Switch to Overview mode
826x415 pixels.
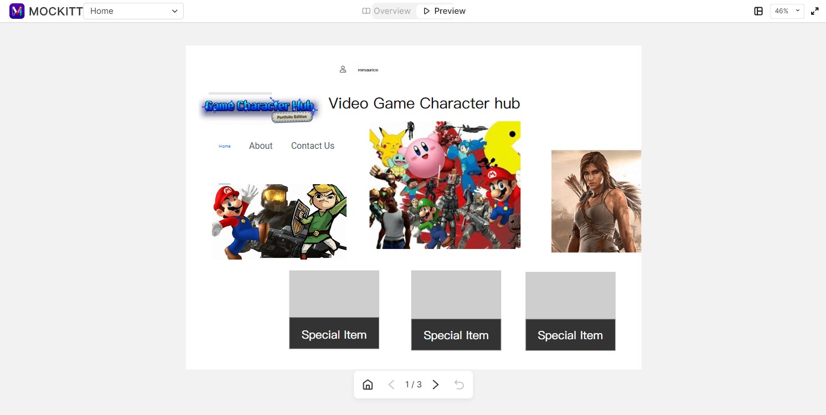click(x=386, y=11)
